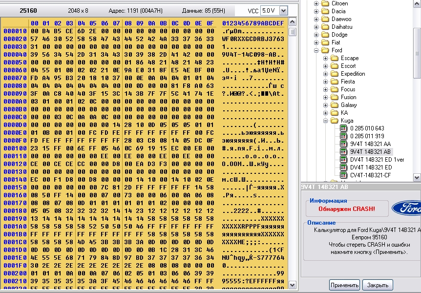This screenshot has width=421, height=293.
Task: Click the calculator icon for DV4T 14B321 ED
Action: tap(343, 167)
